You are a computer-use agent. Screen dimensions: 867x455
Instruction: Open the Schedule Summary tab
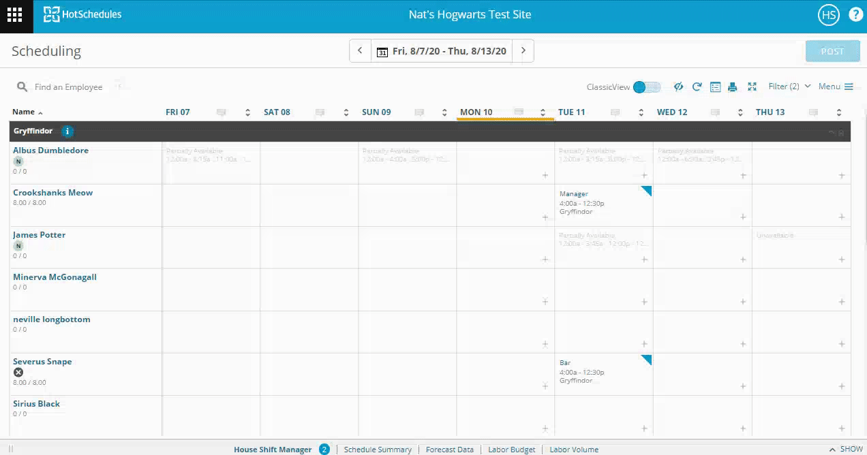click(378, 450)
